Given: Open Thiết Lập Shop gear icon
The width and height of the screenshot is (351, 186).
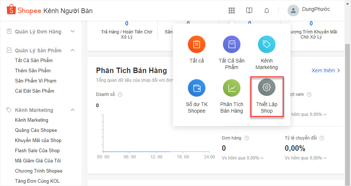Looking at the screenshot, I should [267, 87].
